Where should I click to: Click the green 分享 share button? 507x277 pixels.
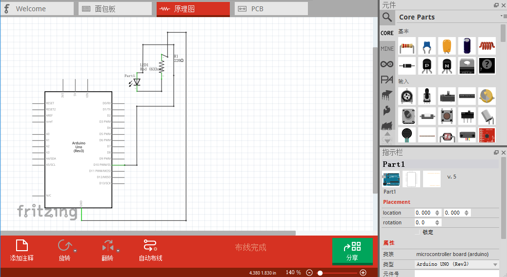352,252
